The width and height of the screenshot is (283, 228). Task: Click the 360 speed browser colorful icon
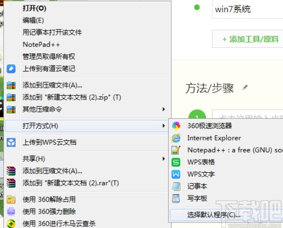tap(176, 126)
